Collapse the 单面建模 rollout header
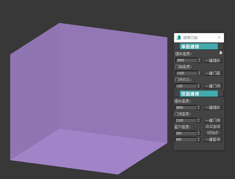Viewport: 235px width, 179px height. coord(199,46)
